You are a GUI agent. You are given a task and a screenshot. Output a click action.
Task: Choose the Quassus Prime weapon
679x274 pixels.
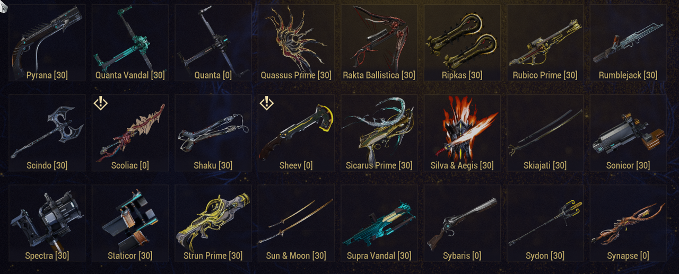[x=296, y=43]
